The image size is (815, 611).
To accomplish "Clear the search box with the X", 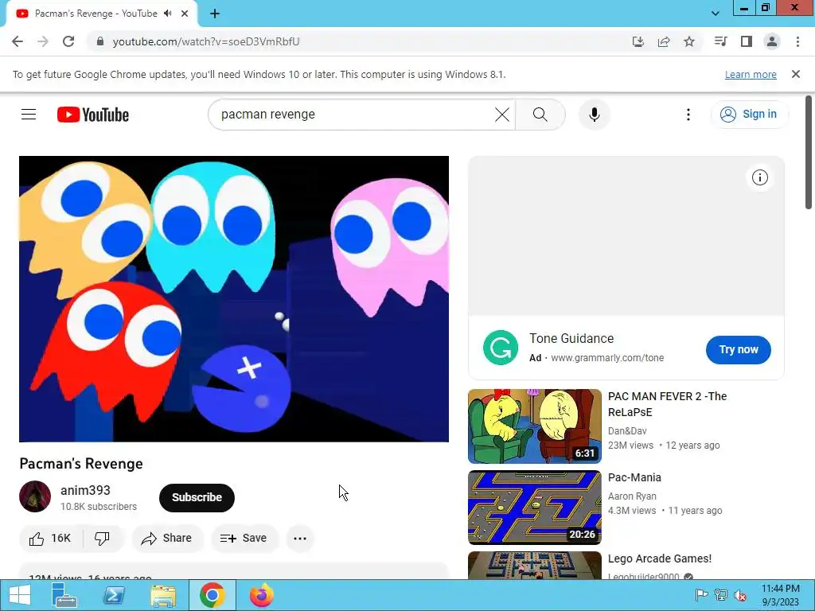I will [502, 115].
